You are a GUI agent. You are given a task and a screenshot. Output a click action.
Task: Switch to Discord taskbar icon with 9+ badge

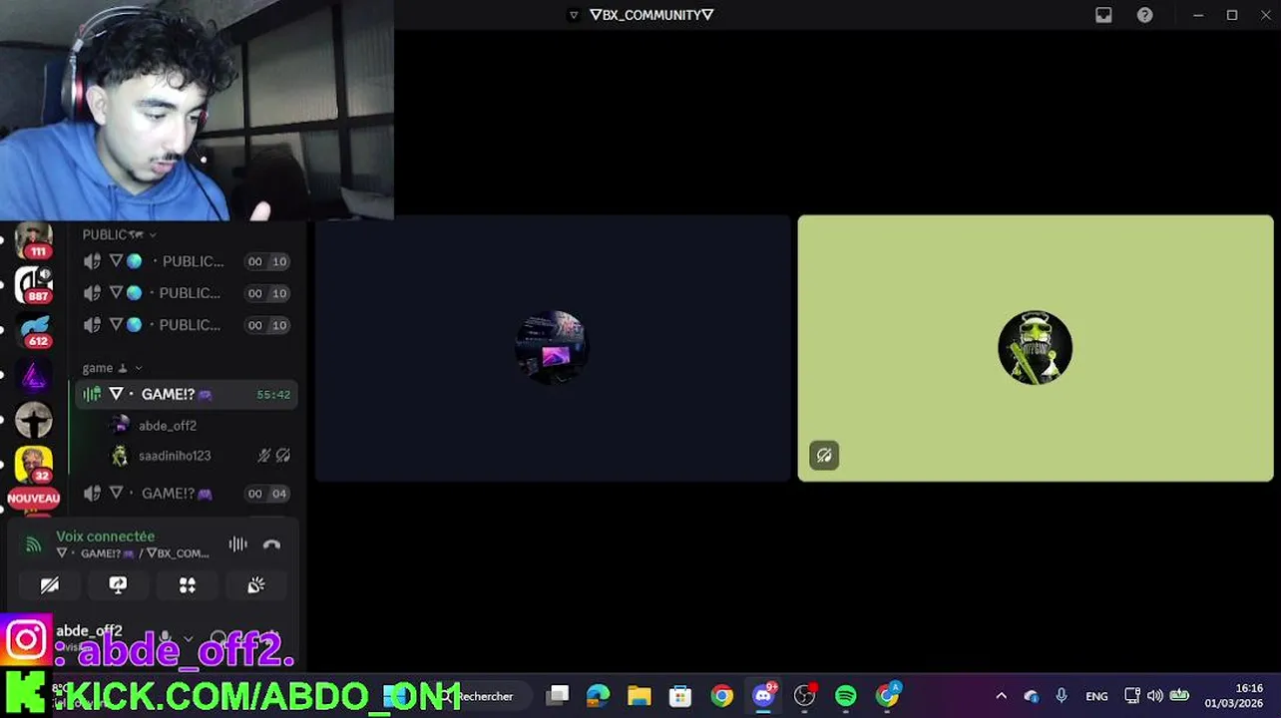tap(764, 695)
